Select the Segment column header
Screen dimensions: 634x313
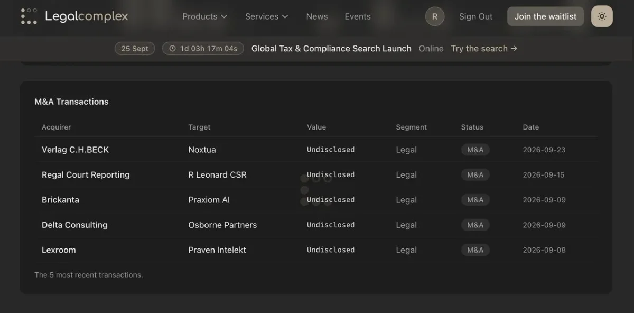click(412, 127)
